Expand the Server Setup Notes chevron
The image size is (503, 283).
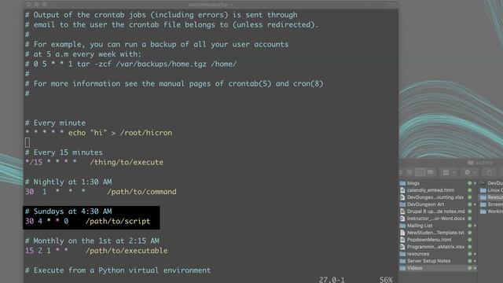[475, 261]
